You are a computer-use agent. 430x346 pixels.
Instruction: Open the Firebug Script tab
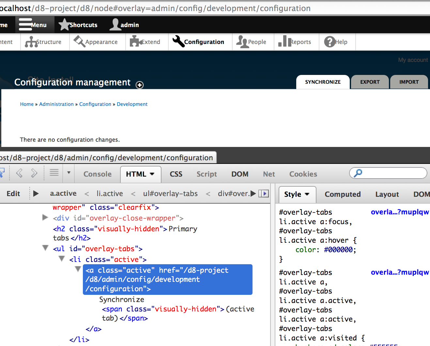[207, 174]
